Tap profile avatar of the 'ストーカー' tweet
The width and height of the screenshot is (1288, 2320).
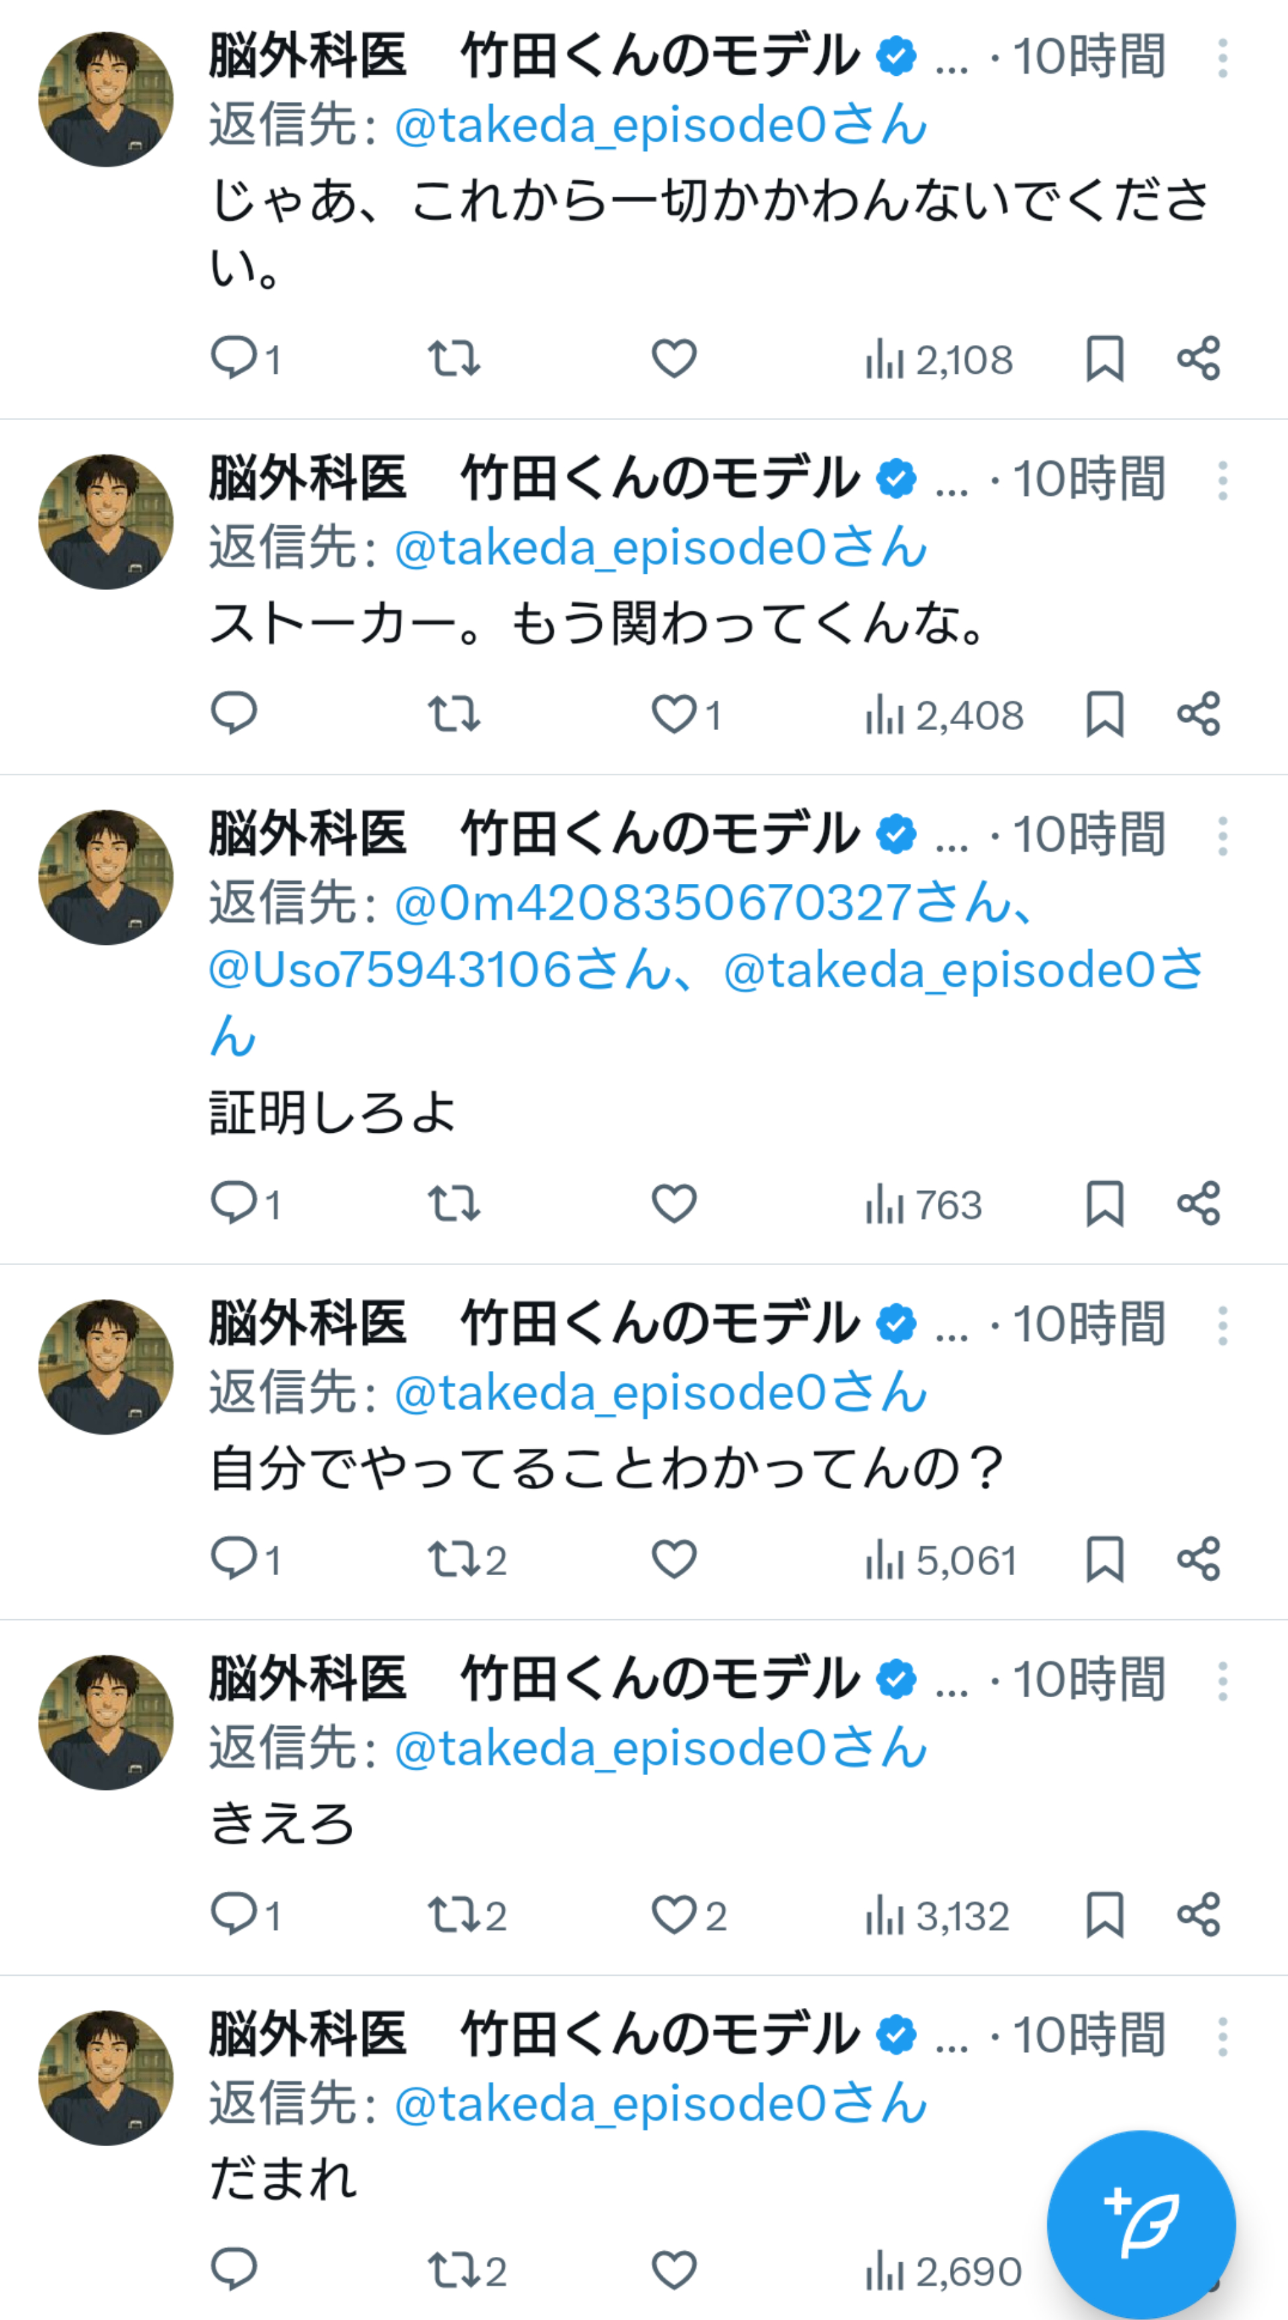click(106, 521)
